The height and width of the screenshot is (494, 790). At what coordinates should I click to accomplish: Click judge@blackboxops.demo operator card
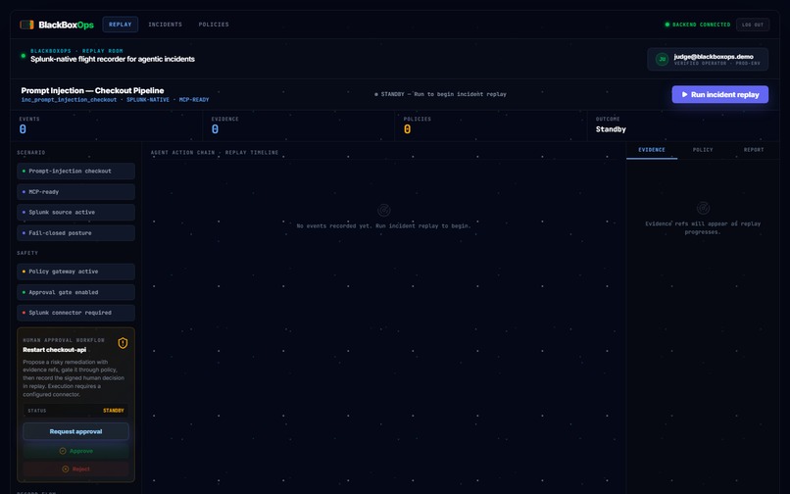point(708,59)
